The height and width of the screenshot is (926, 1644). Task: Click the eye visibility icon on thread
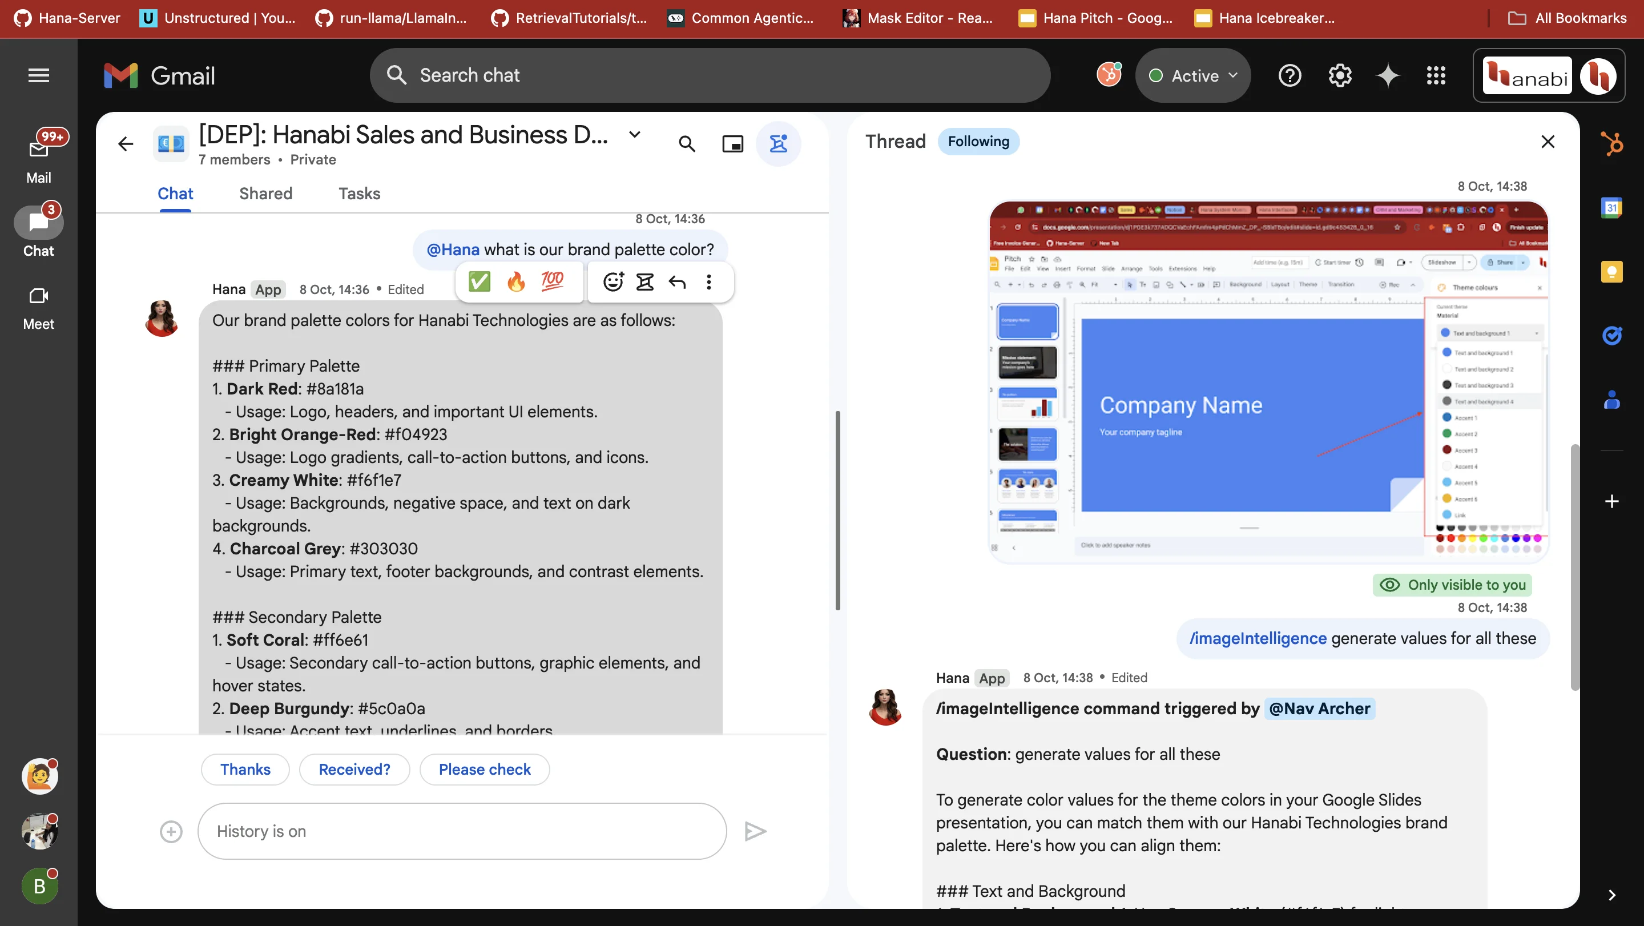click(x=1390, y=585)
